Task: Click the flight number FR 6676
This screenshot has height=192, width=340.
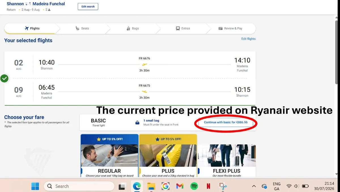Action: coord(144,58)
